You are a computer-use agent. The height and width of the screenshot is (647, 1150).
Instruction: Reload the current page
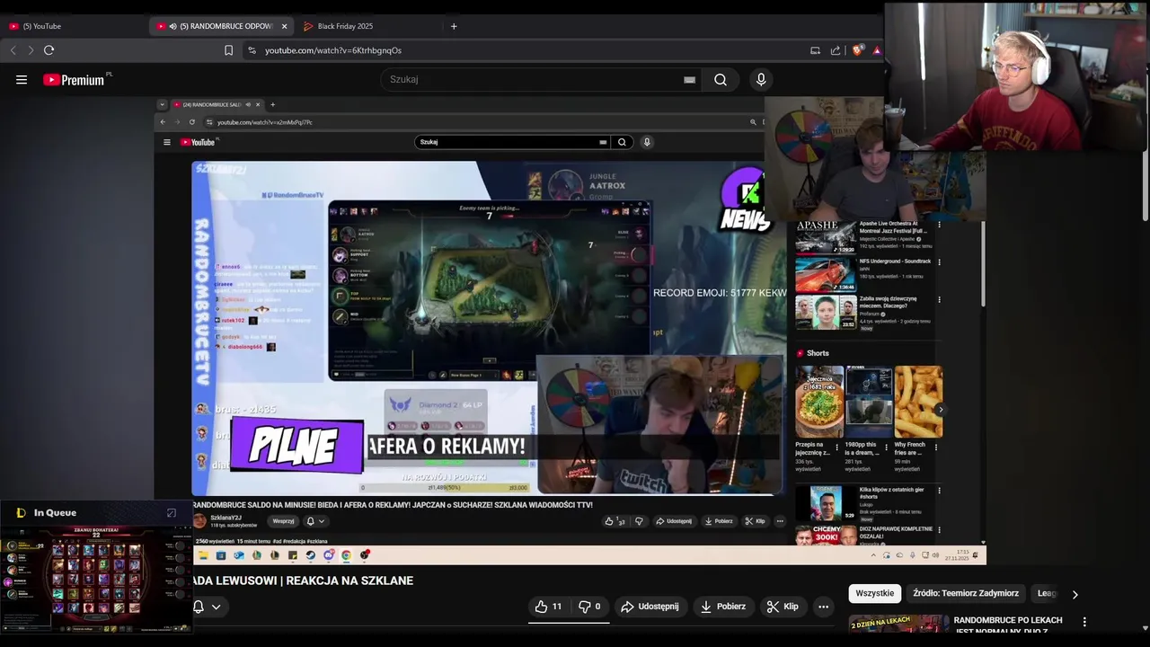pyautogui.click(x=49, y=50)
